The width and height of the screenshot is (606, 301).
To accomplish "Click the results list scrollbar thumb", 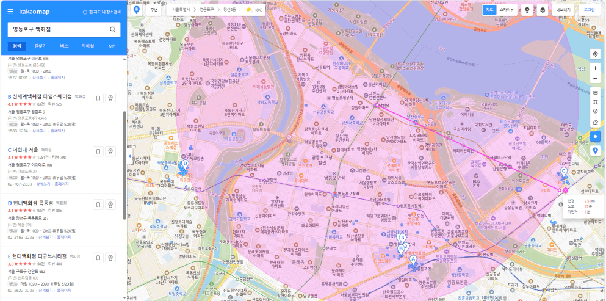I will coord(124,165).
